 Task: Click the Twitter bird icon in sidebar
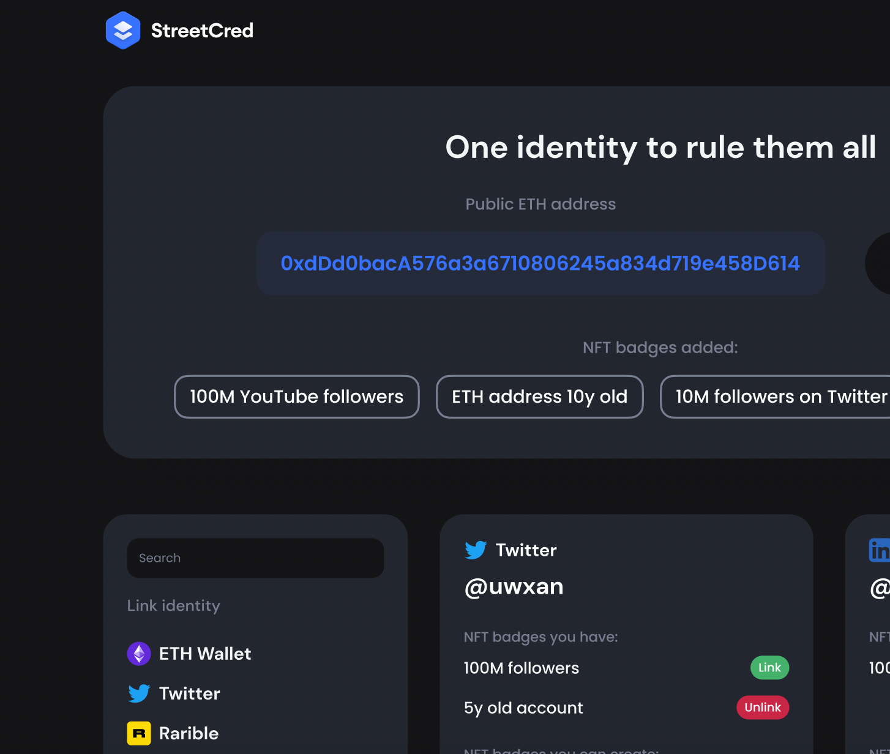[x=139, y=693]
